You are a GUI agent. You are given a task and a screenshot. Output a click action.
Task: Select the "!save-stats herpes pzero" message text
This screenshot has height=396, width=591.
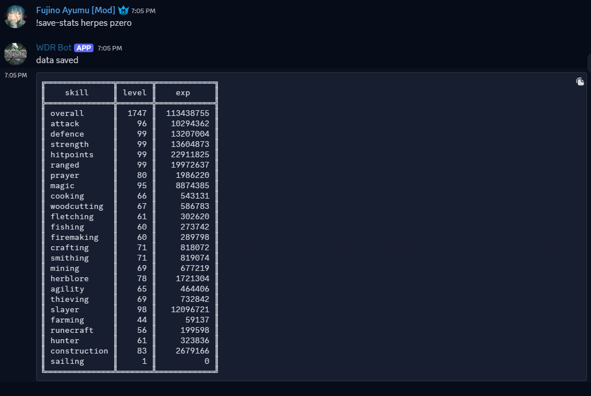tap(84, 22)
